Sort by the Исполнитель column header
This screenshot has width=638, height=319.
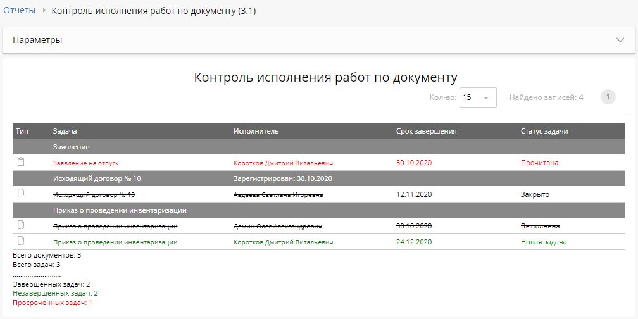[x=256, y=131]
